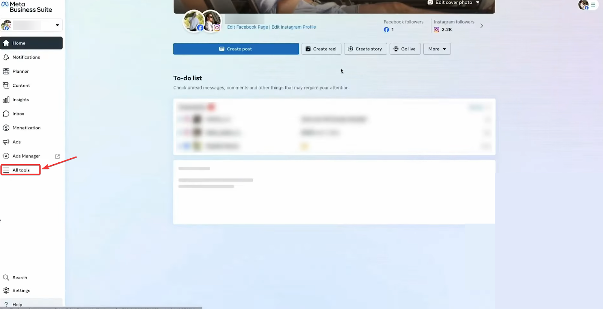
Task: Click the To-do list heading
Action: tap(188, 78)
